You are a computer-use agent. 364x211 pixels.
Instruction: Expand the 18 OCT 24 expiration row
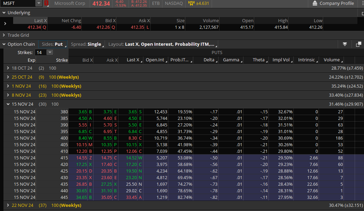[x=8, y=68]
